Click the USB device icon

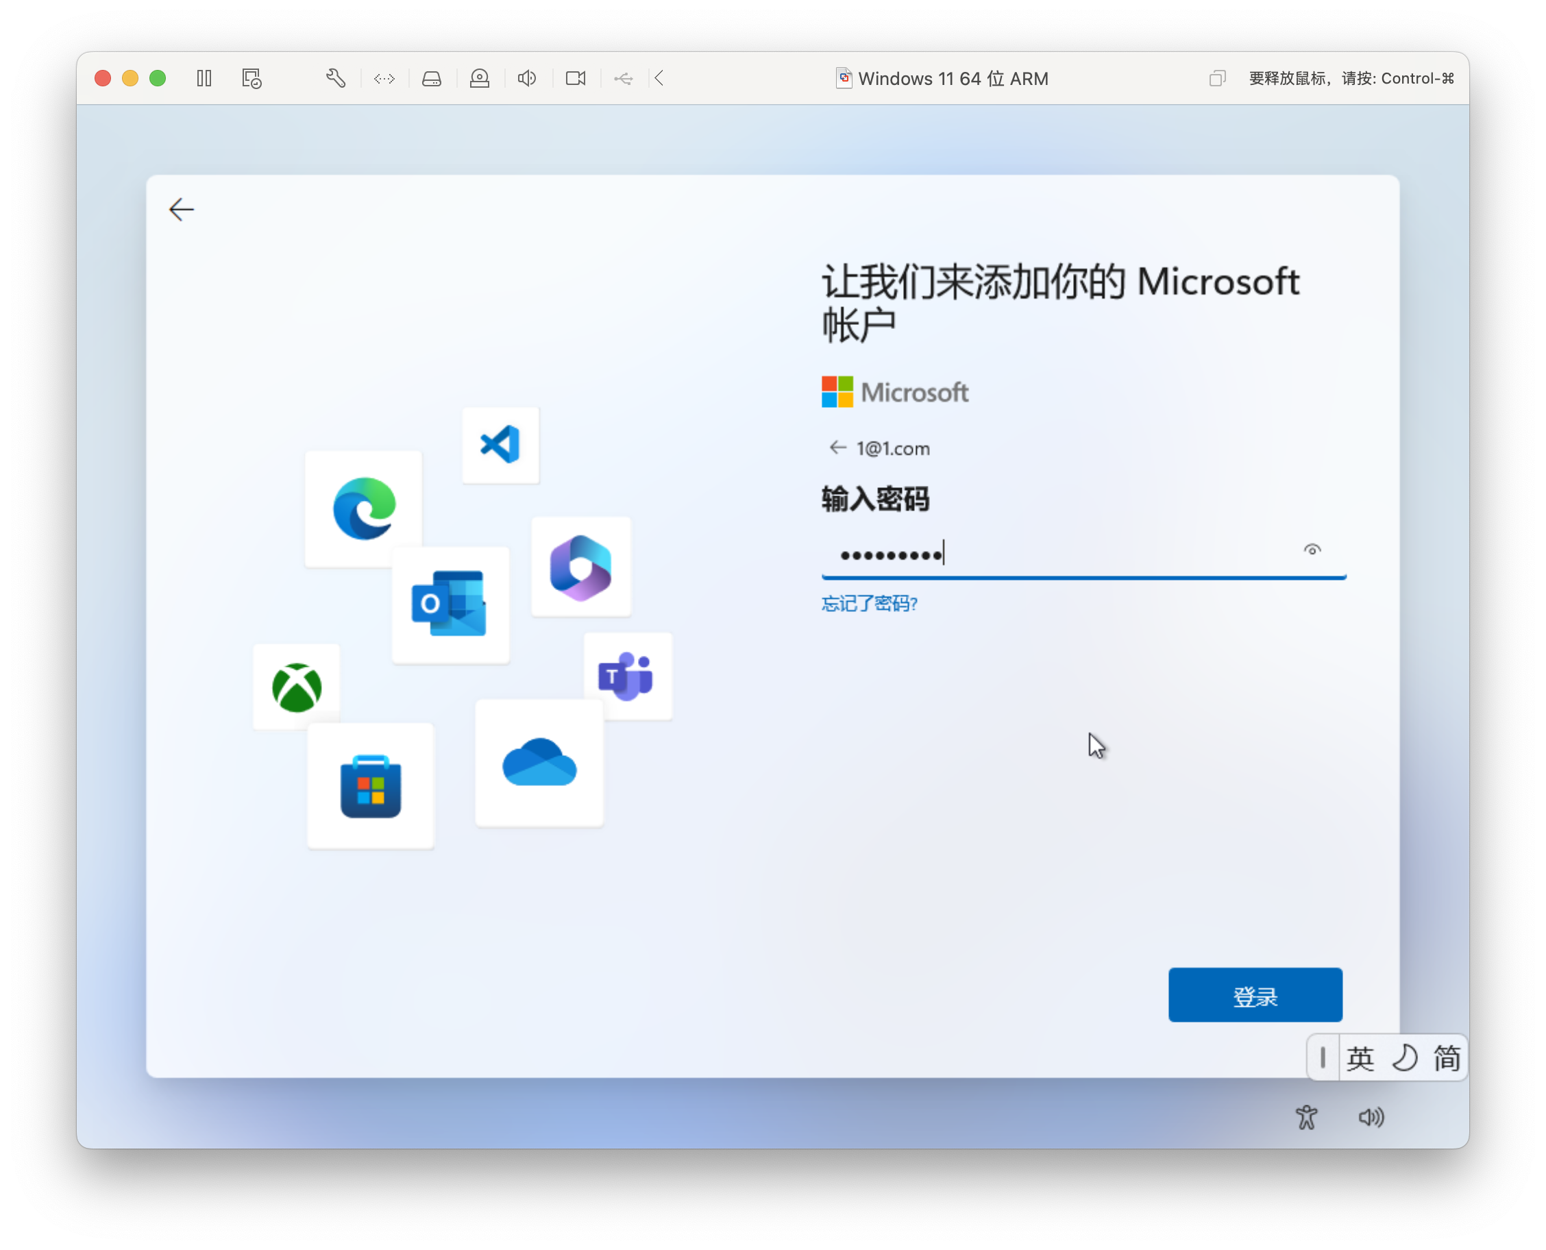click(x=624, y=79)
